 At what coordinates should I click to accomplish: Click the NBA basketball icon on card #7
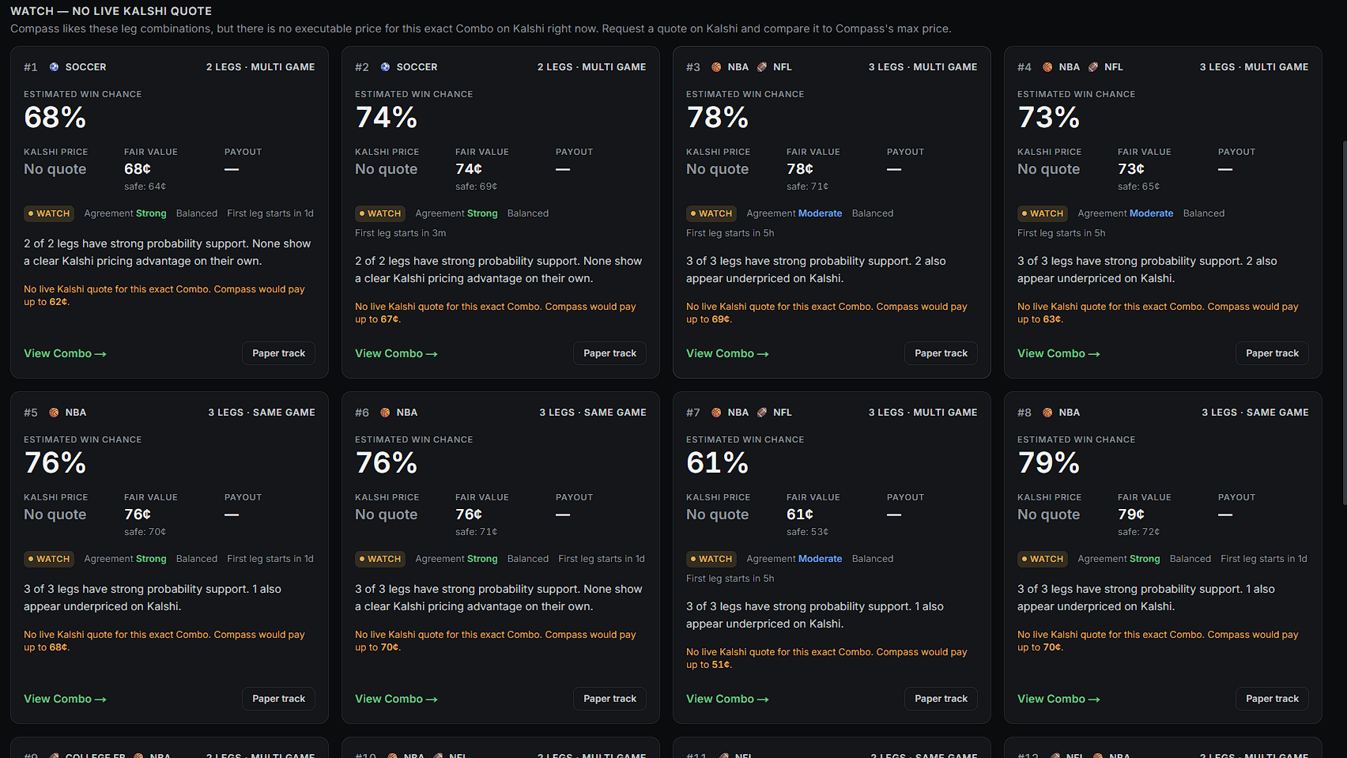[716, 413]
